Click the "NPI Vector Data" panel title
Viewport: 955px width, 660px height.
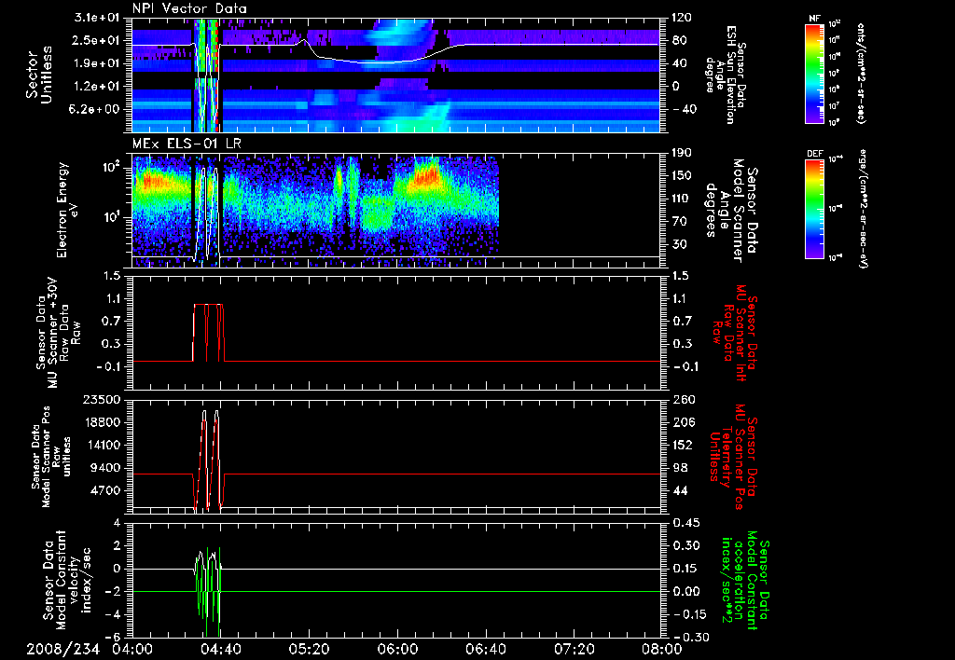(189, 8)
